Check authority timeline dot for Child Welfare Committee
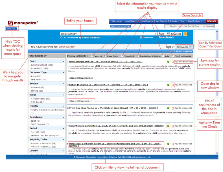223x172 pixels. (168, 126)
